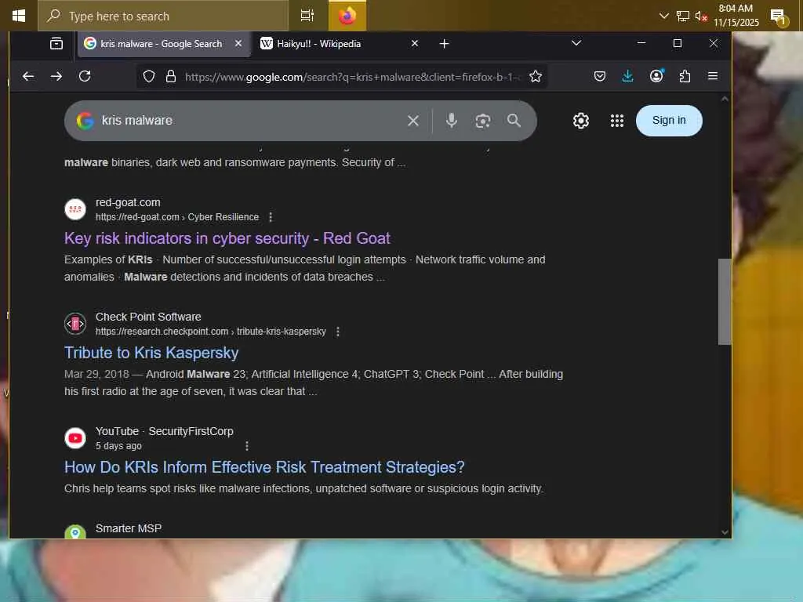The height and width of the screenshot is (602, 803).
Task: Click the research.checkpoint.com URL breadcrumb
Action: tap(210, 332)
